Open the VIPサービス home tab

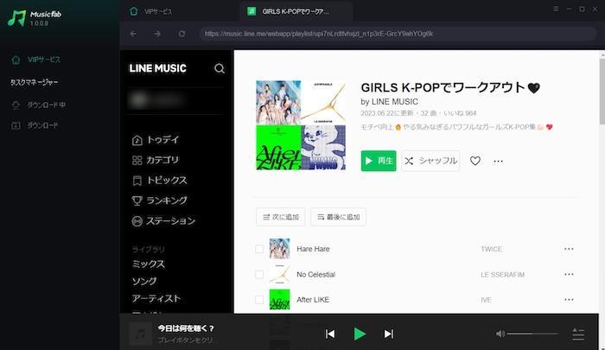pos(151,11)
